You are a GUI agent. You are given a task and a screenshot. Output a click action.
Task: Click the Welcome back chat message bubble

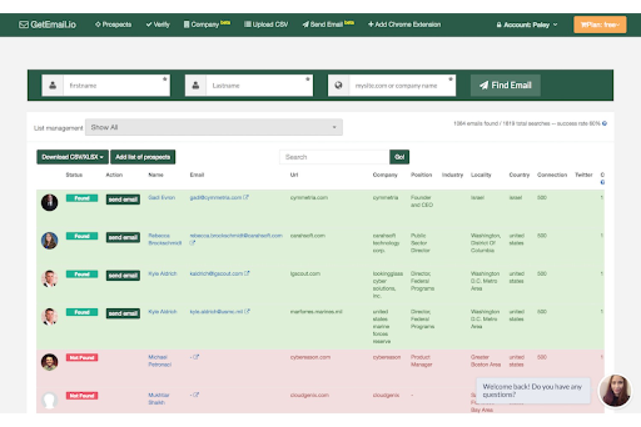click(533, 390)
